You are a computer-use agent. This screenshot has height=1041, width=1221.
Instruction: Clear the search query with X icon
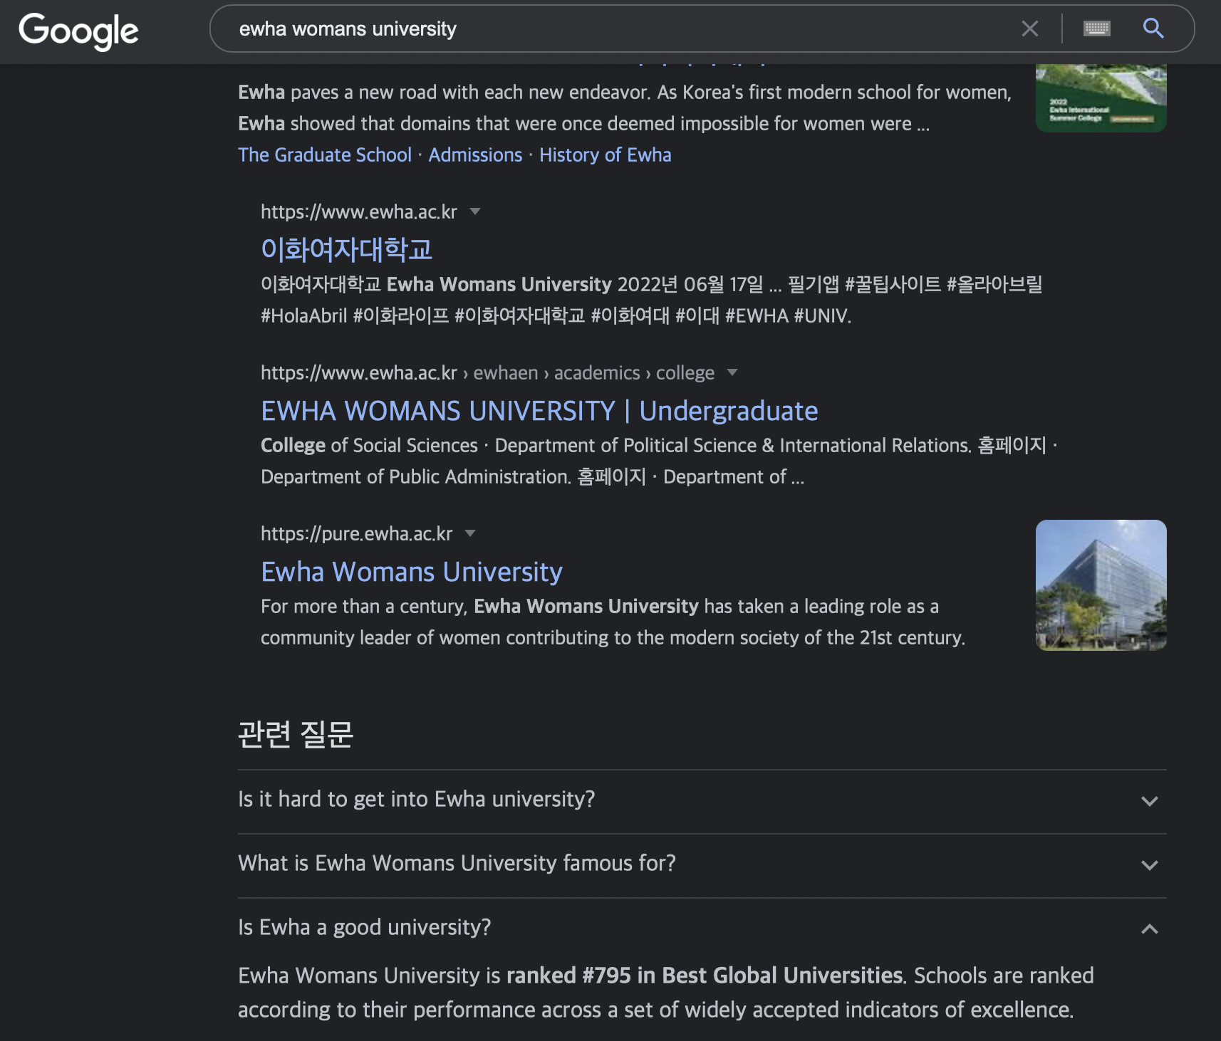[x=1029, y=28]
